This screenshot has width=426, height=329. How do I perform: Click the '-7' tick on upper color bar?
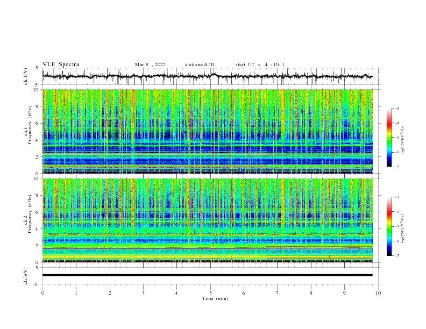[396, 167]
